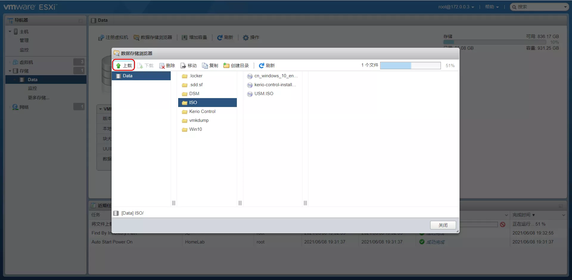Collapse the Storage (存储) navigator tree node
This screenshot has height=280, width=572.
click(10, 71)
